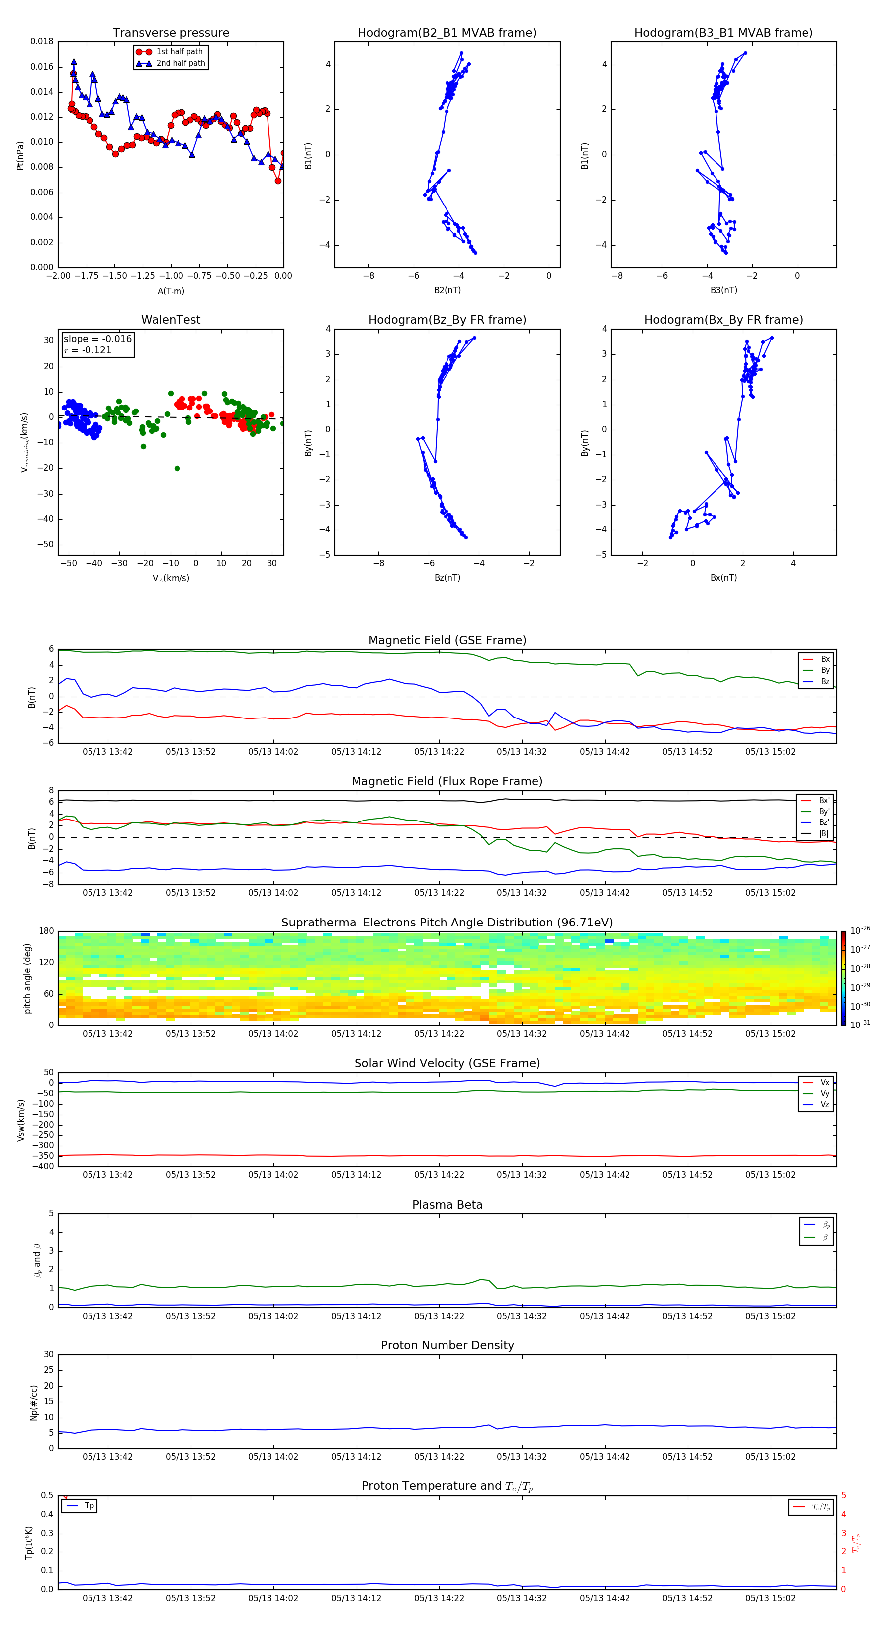Click the Magnetic Field (GSE Frame) title

coord(447,640)
